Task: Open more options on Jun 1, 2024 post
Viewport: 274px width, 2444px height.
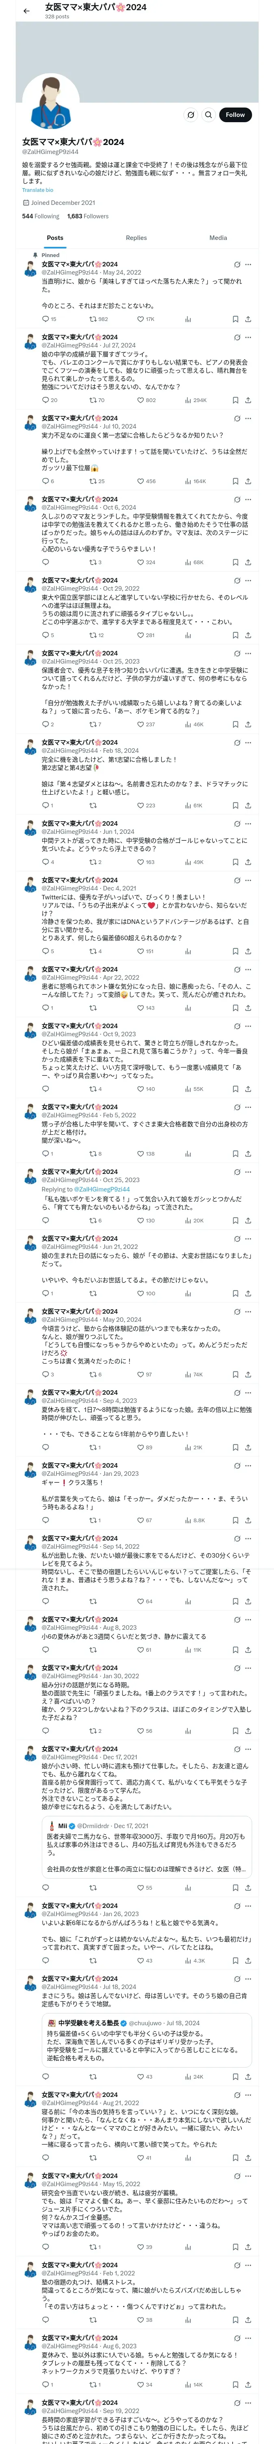Action: tap(248, 824)
